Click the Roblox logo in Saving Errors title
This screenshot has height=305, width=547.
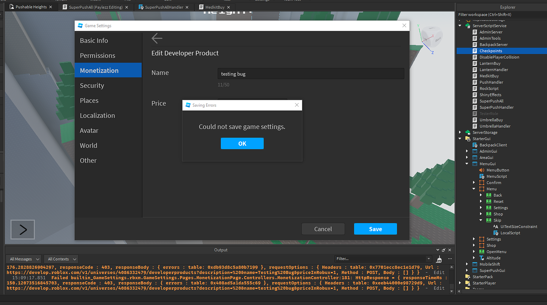pos(188,105)
